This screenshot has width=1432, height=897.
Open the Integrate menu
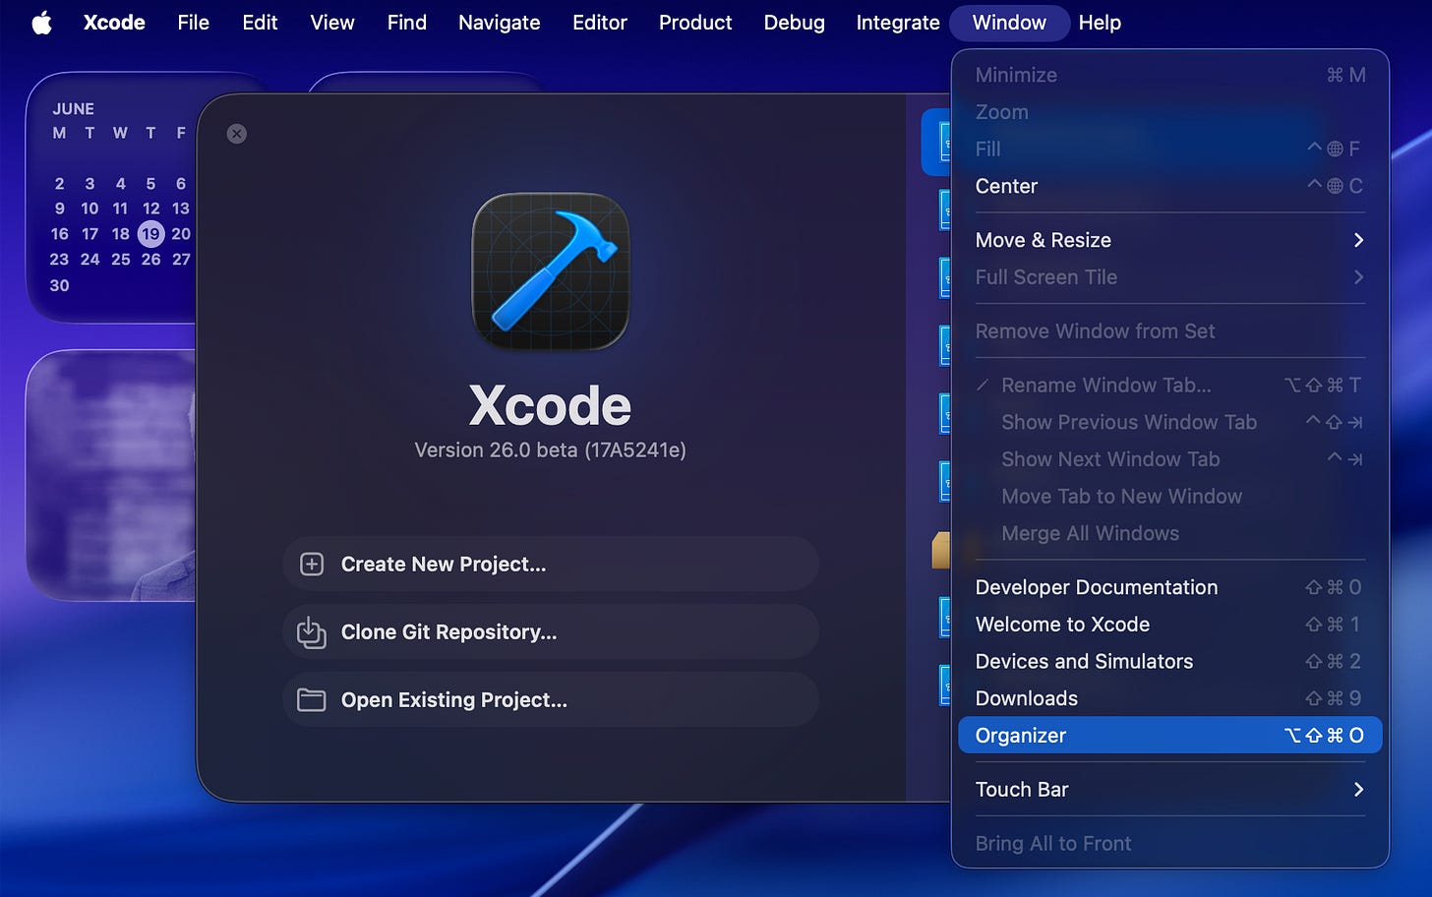click(x=898, y=23)
